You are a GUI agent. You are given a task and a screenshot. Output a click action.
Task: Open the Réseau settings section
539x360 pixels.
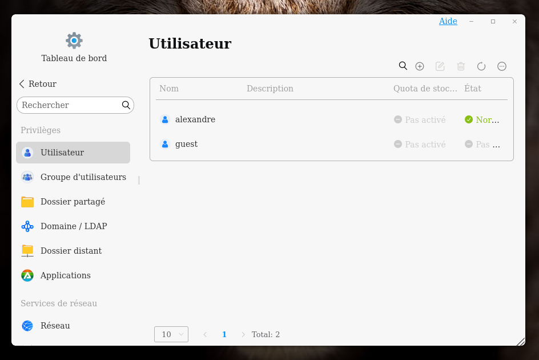[x=55, y=326]
